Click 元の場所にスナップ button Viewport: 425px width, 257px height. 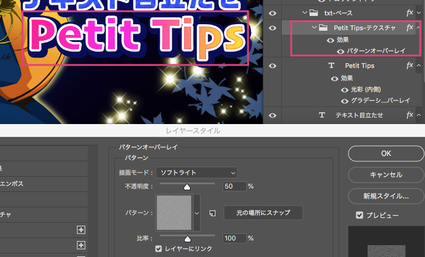coord(263,213)
